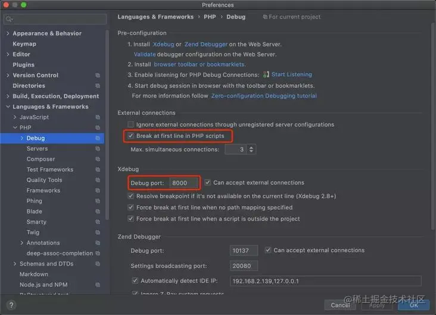Screen dimensions: 436x315
Task: Expand Version Control section
Action: point(8,75)
